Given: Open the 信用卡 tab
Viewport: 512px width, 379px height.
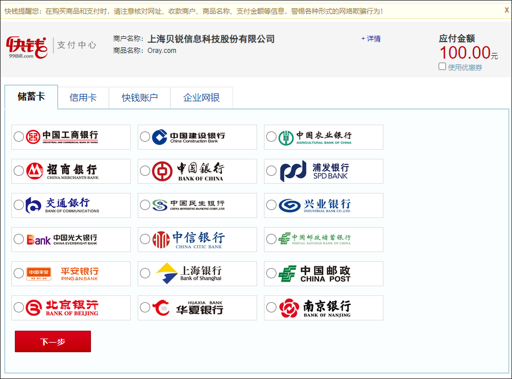Looking at the screenshot, I should [x=83, y=98].
